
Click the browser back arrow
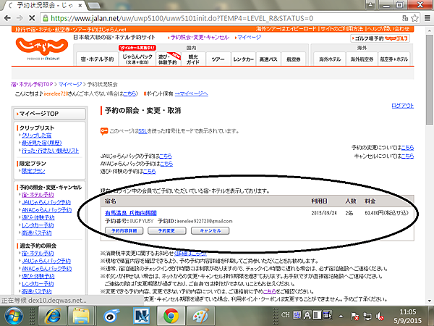(7, 18)
